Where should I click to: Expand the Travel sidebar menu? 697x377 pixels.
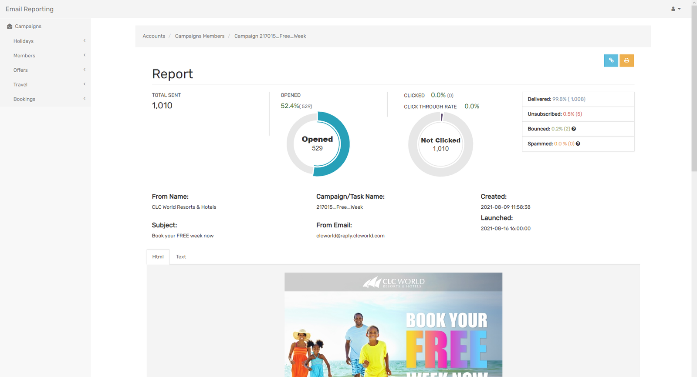tap(20, 85)
